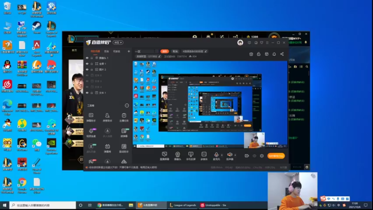Click the bell icon in the League client
Screen dimensions: 373x210
point(306,42)
